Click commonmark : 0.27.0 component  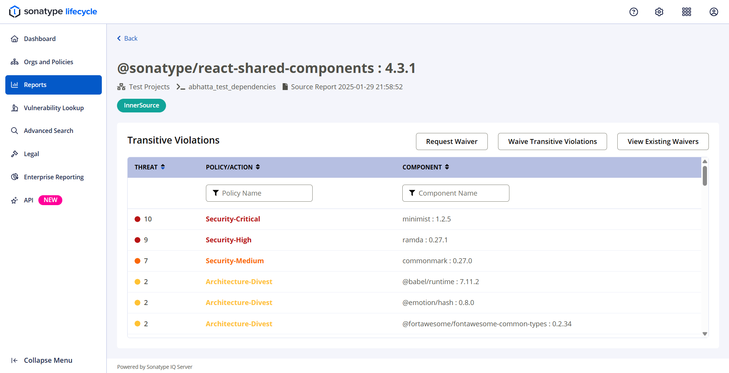pos(437,261)
